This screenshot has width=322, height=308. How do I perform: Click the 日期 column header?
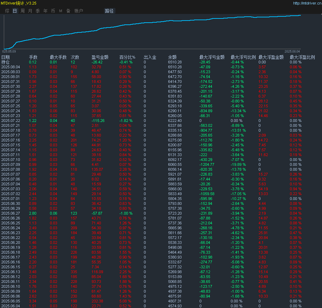6,57
